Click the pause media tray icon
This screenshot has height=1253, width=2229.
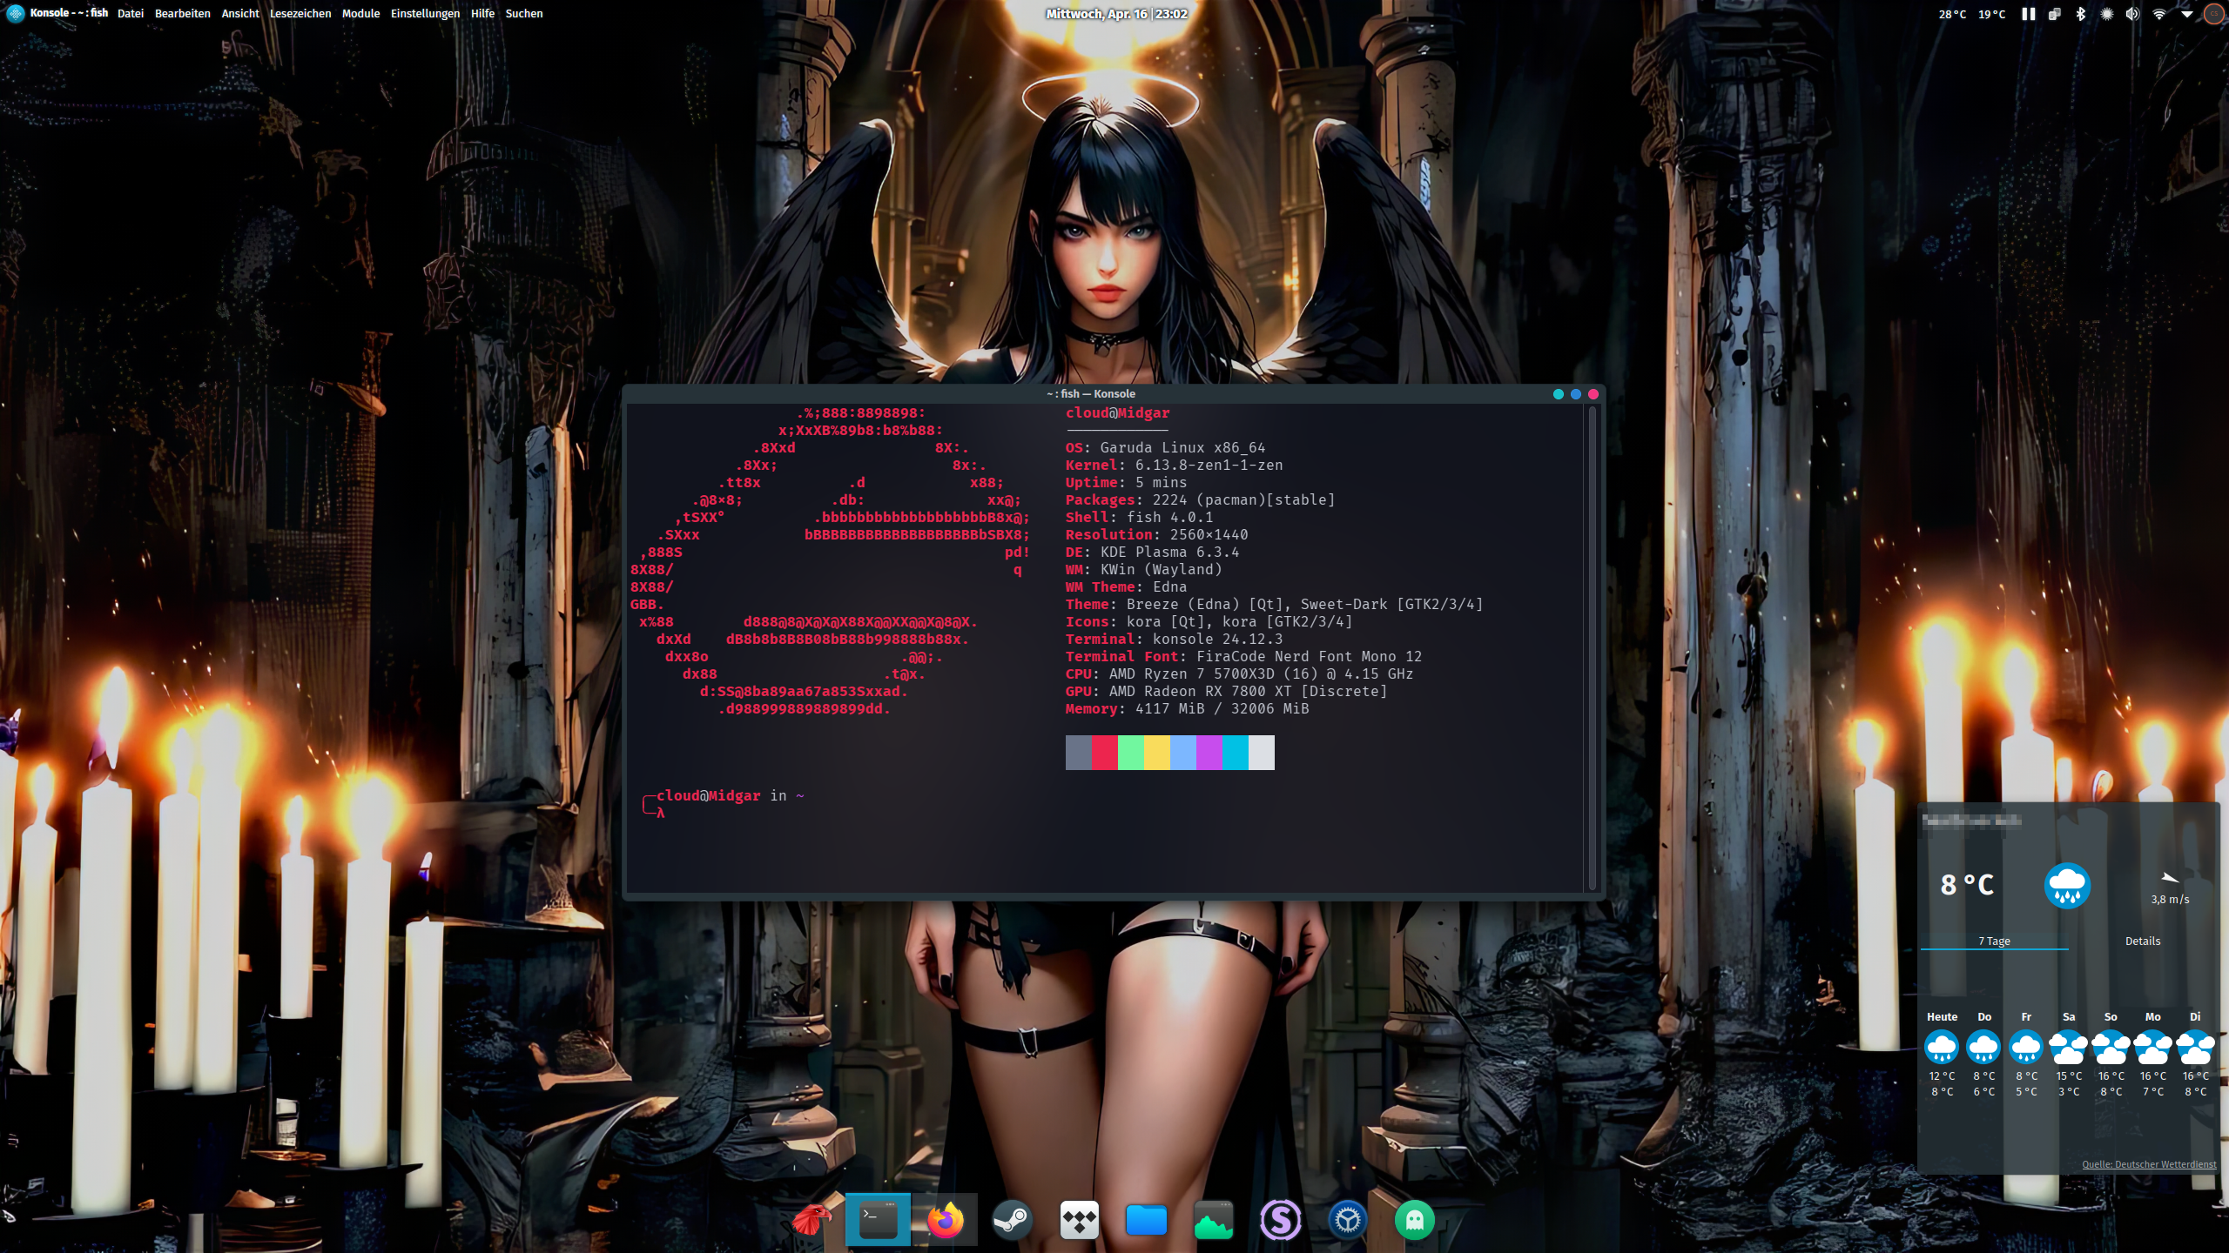[2028, 14]
